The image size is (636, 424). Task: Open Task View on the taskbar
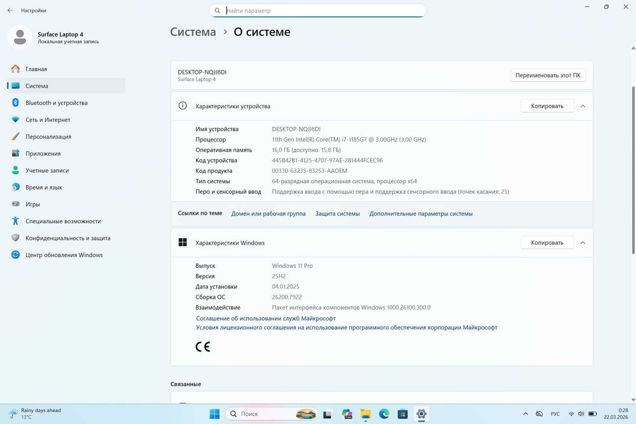(328, 414)
